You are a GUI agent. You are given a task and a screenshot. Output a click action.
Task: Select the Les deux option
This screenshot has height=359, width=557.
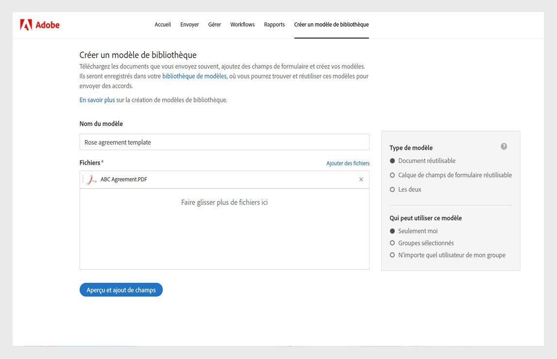point(392,189)
